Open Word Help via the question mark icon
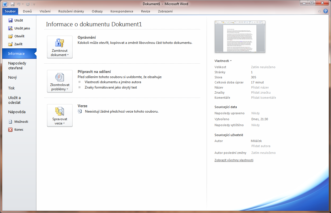The image size is (331, 213). click(326, 11)
